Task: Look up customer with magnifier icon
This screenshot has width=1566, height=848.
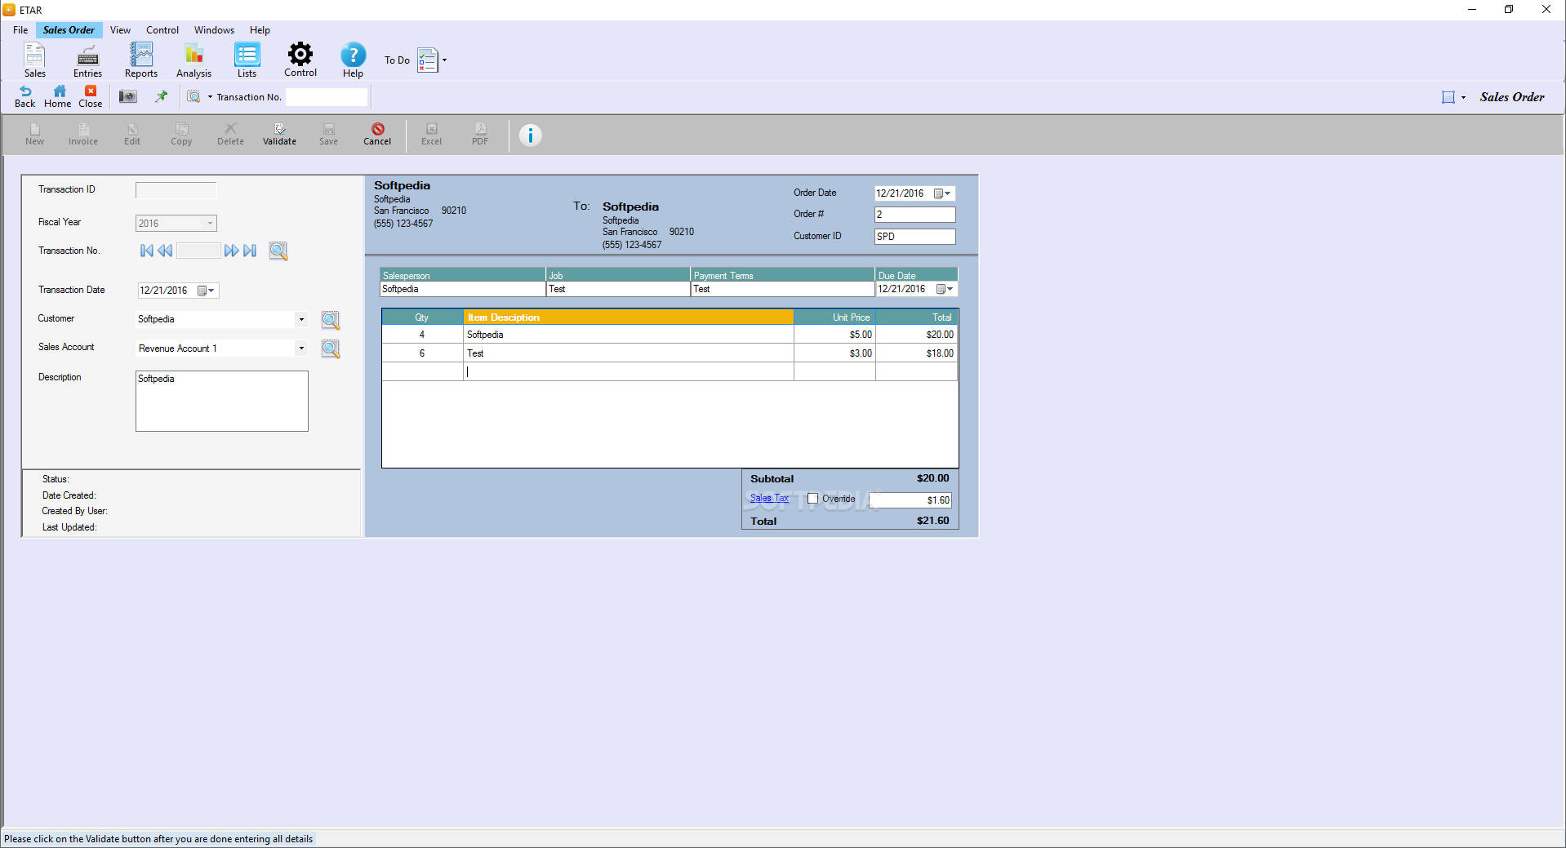Action: (331, 320)
